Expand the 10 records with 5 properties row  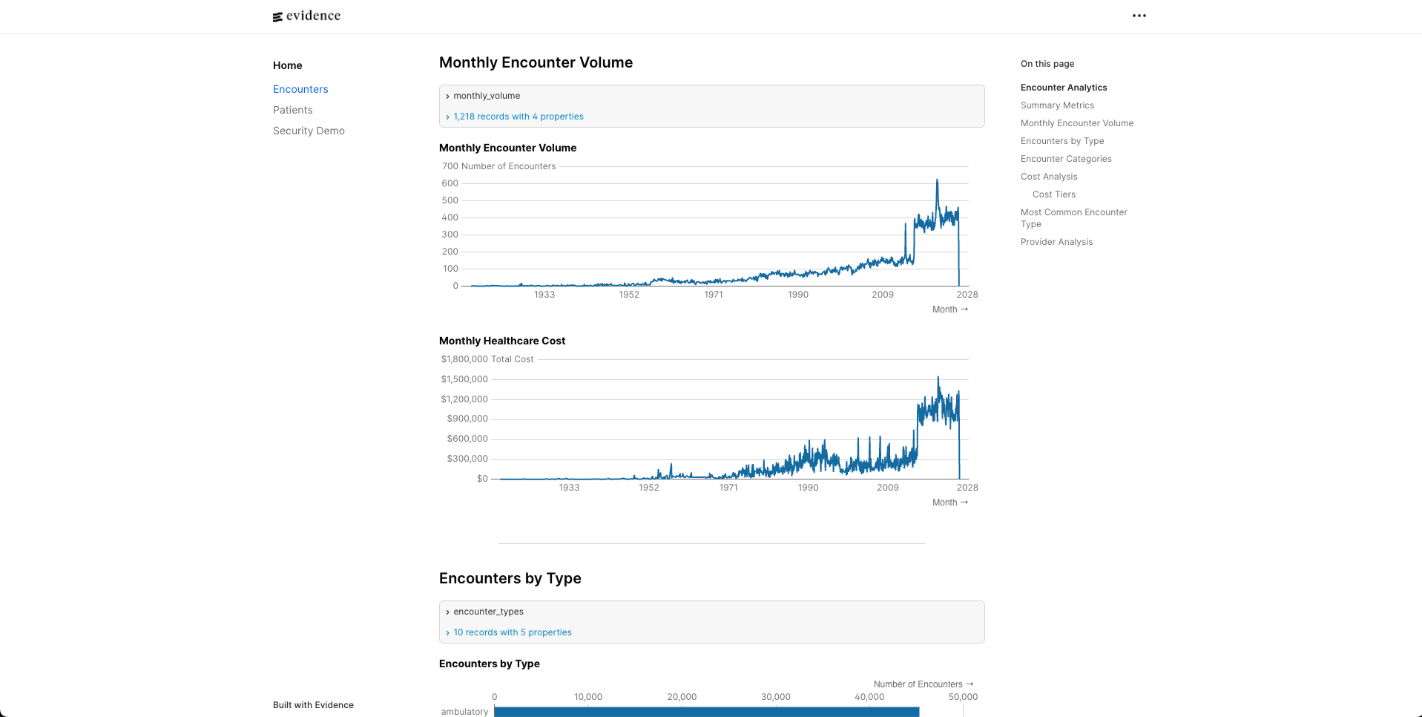(512, 632)
